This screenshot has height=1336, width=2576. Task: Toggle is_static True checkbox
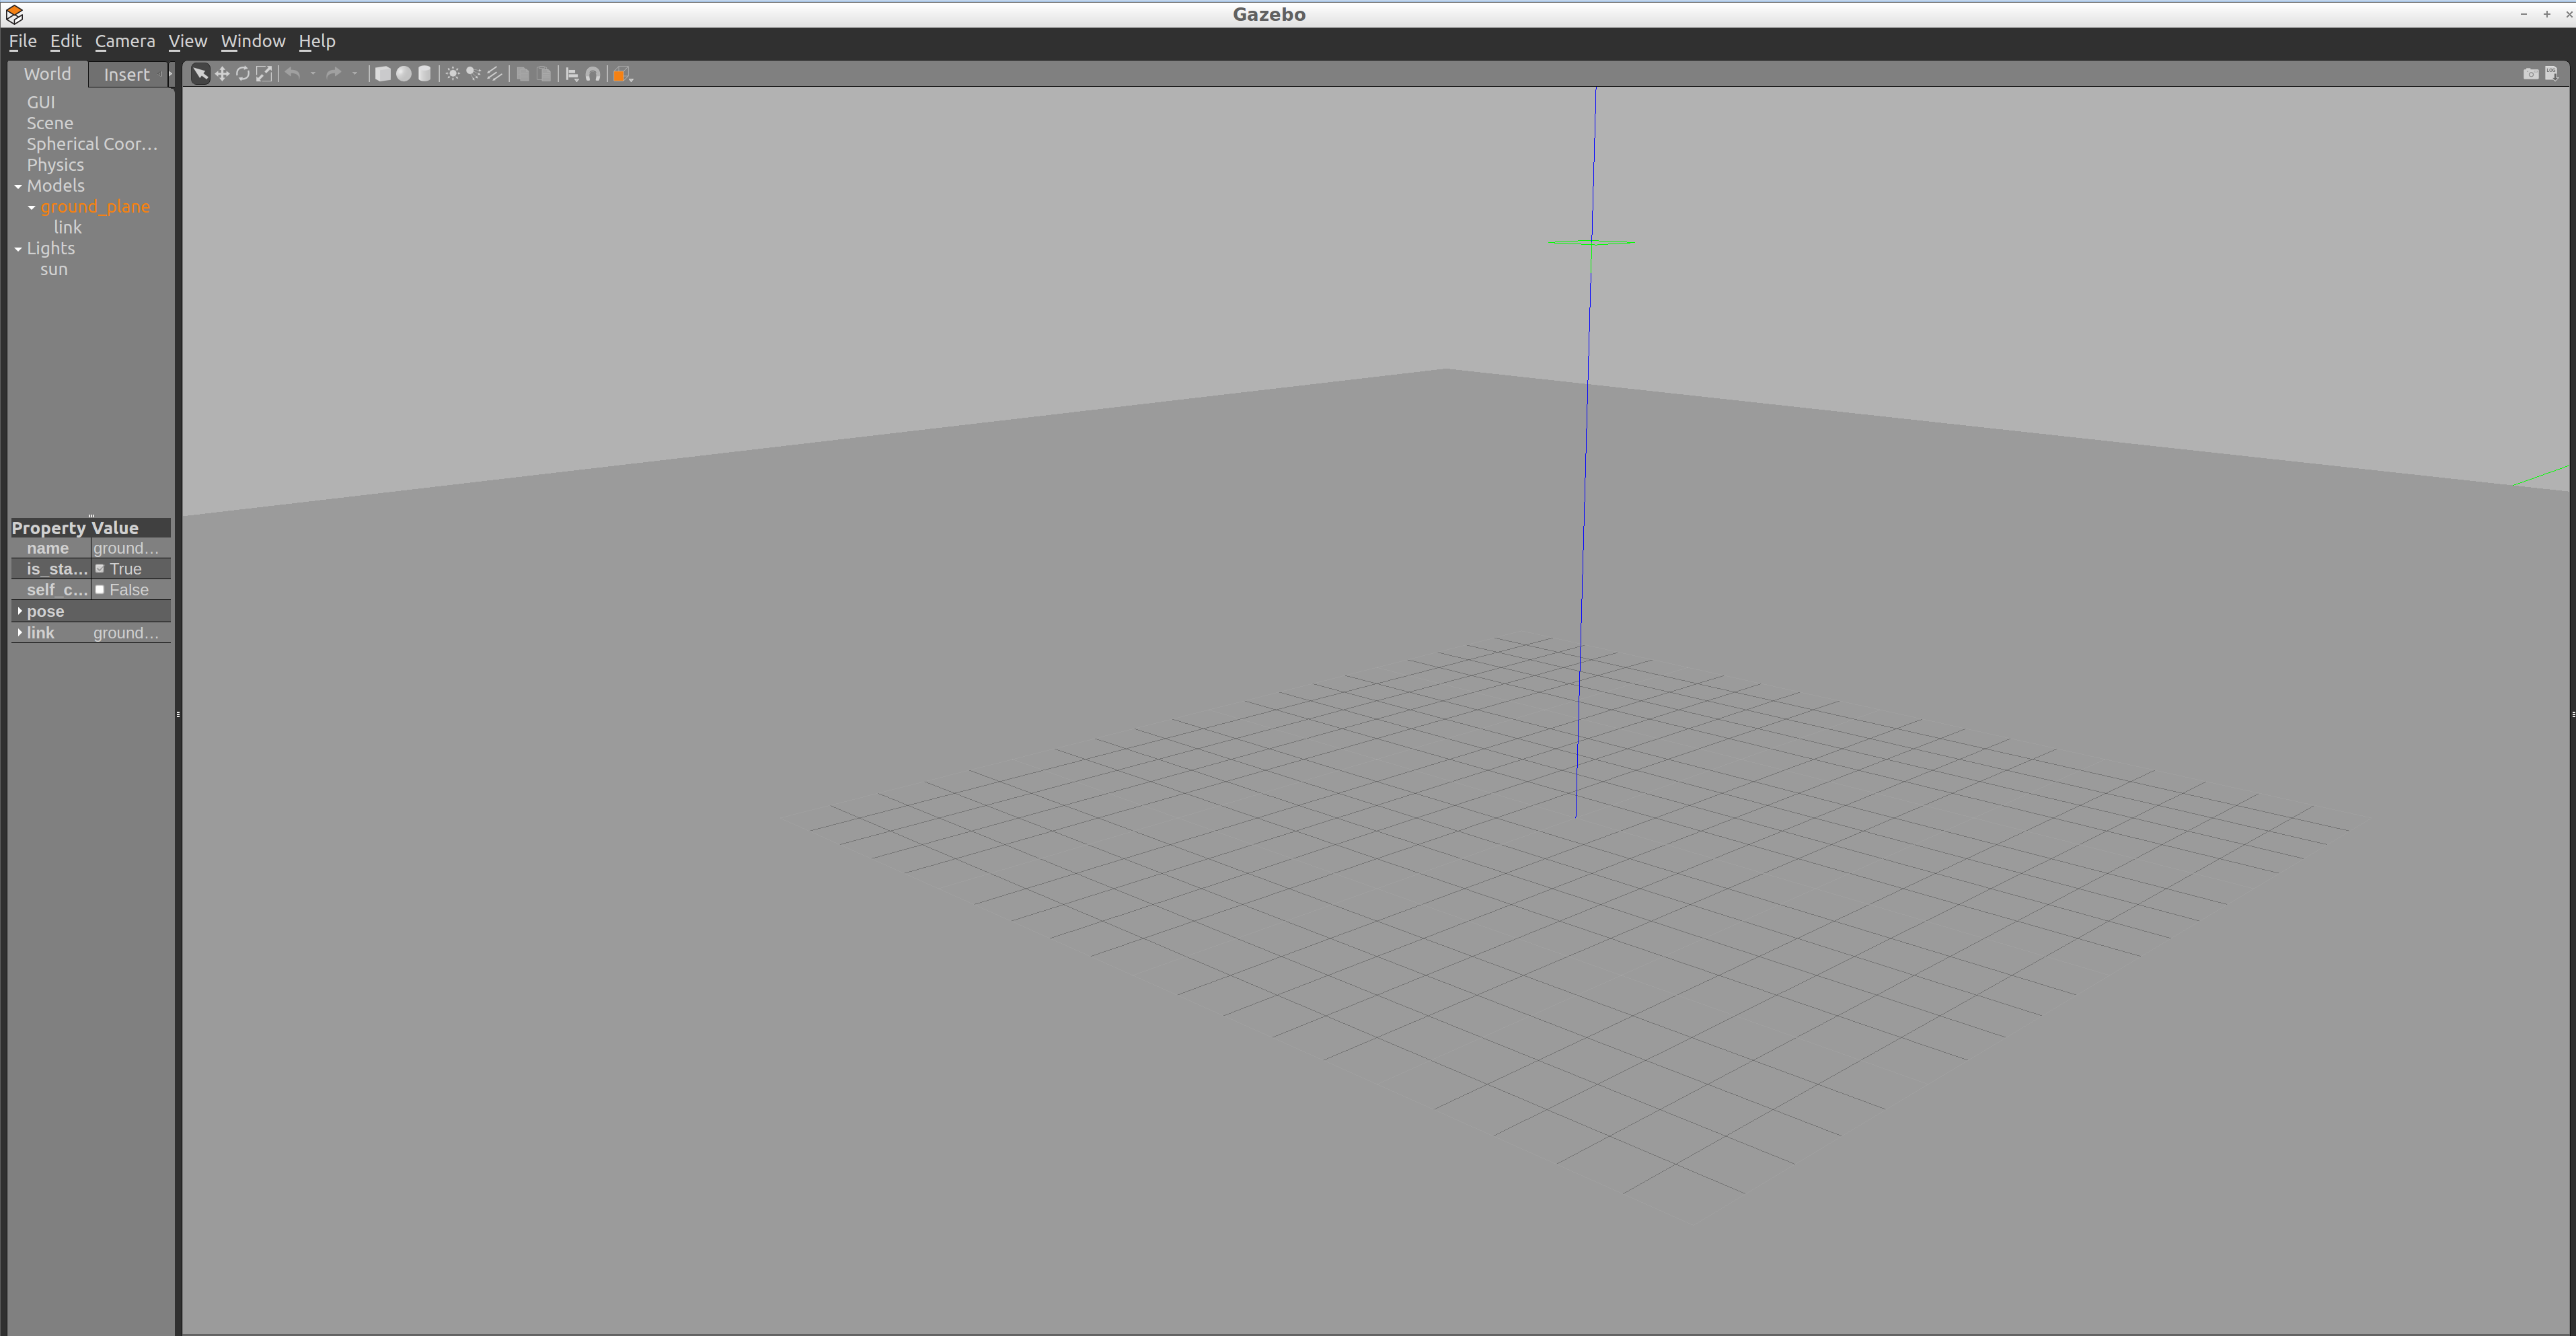[x=99, y=568]
